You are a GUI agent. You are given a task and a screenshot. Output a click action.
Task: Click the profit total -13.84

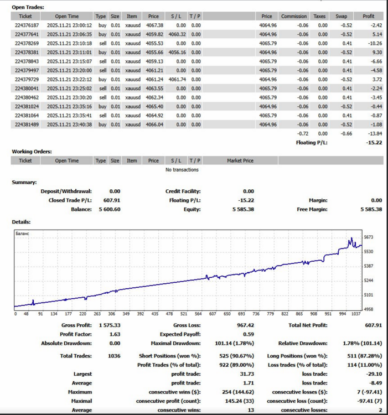click(375, 133)
